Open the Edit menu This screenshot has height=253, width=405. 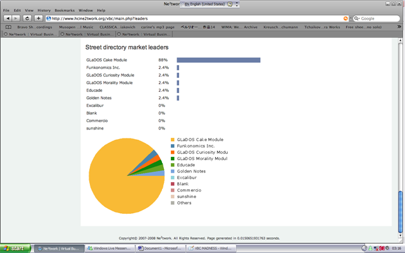pos(17,10)
